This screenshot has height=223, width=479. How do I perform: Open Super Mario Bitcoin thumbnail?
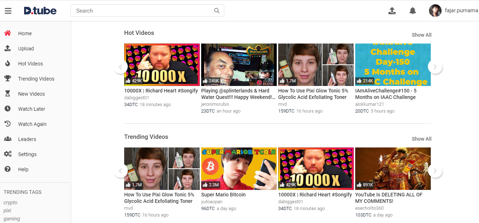tap(239, 169)
